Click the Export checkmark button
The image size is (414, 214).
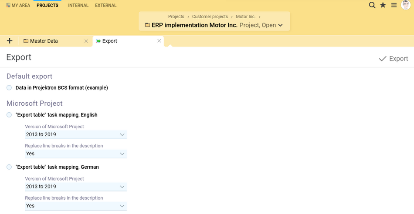(394, 59)
